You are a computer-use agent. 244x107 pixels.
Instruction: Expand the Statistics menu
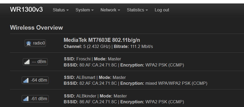(x=137, y=10)
